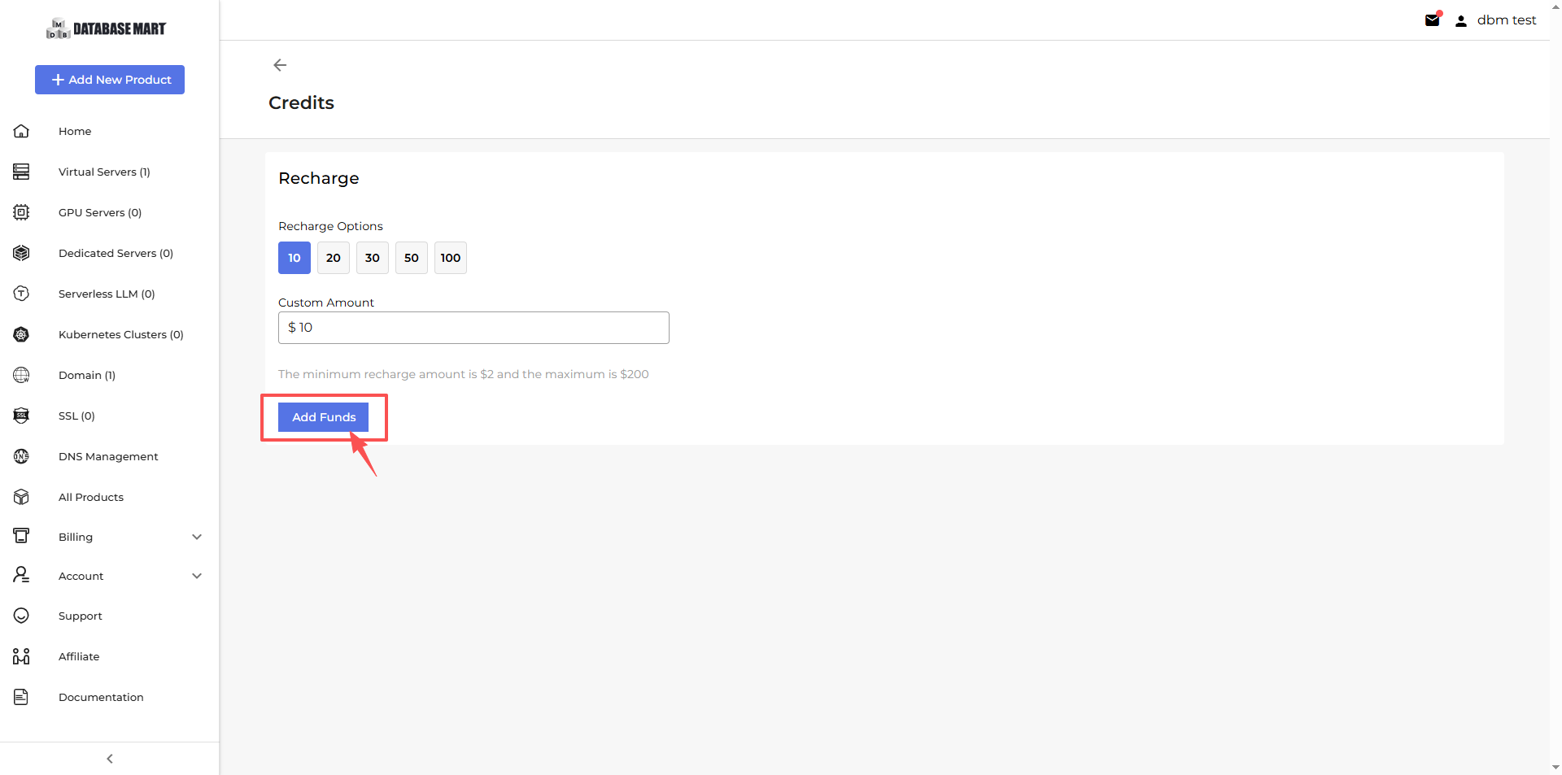Click the Add Funds button
This screenshot has width=1562, height=775.
coord(324,417)
